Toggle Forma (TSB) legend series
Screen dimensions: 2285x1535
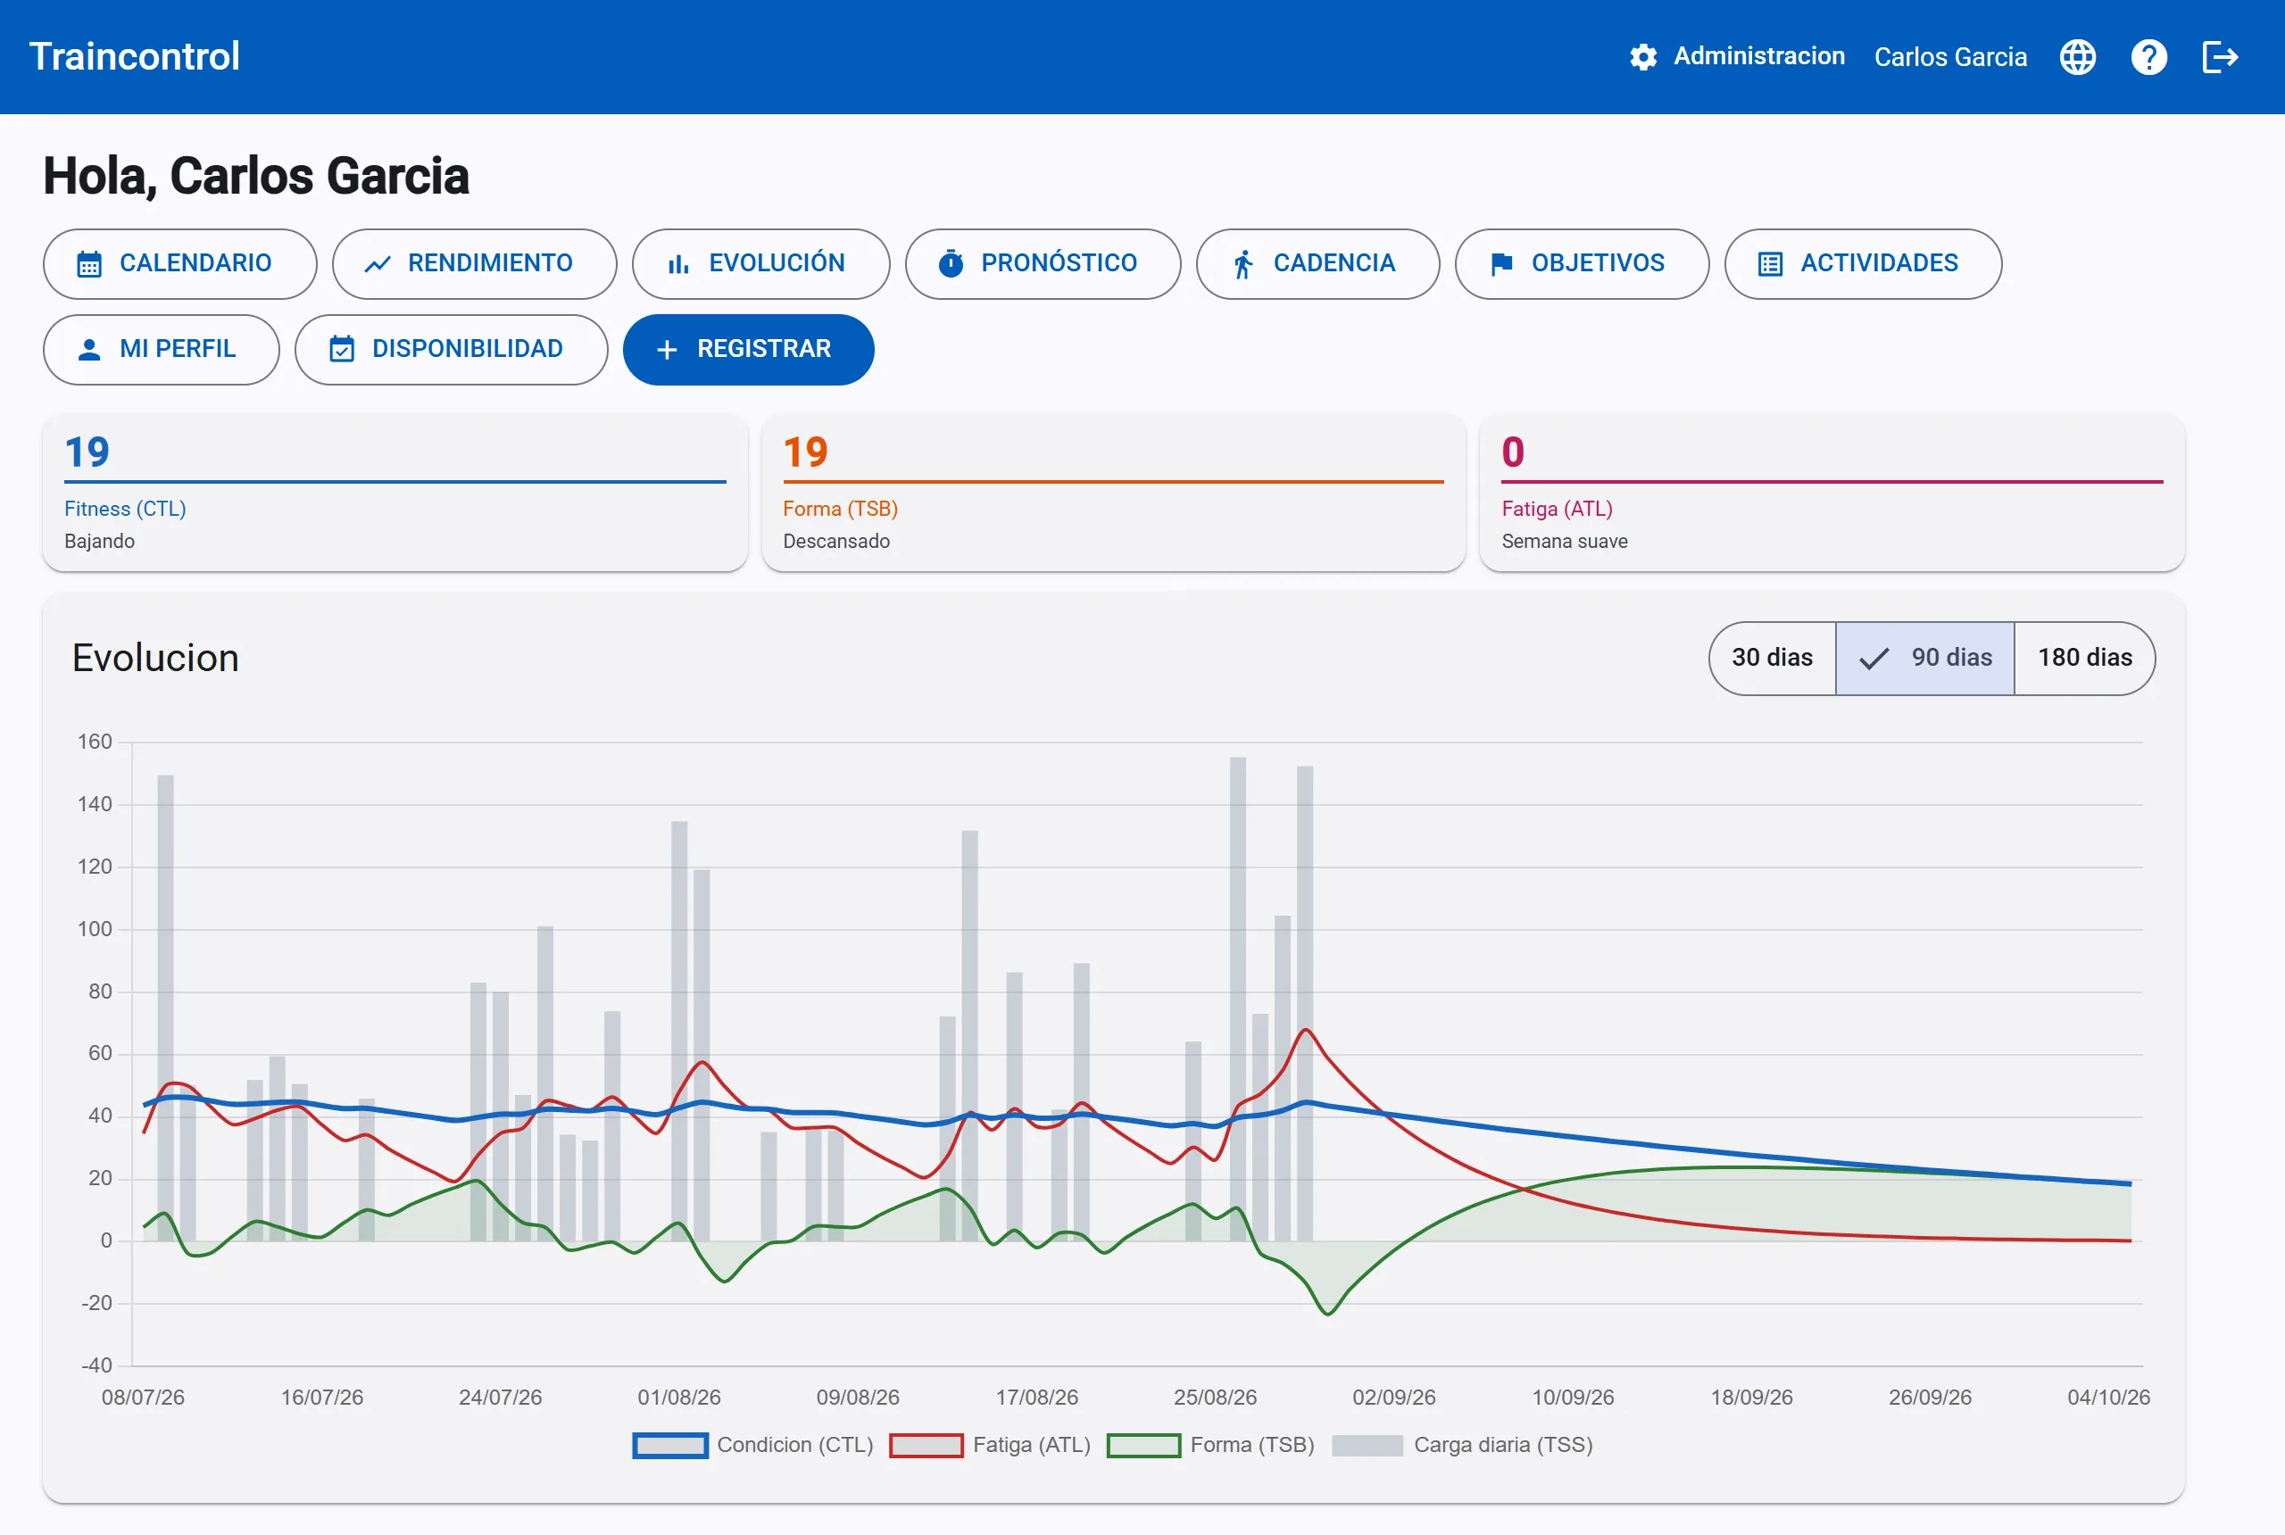1210,1445
